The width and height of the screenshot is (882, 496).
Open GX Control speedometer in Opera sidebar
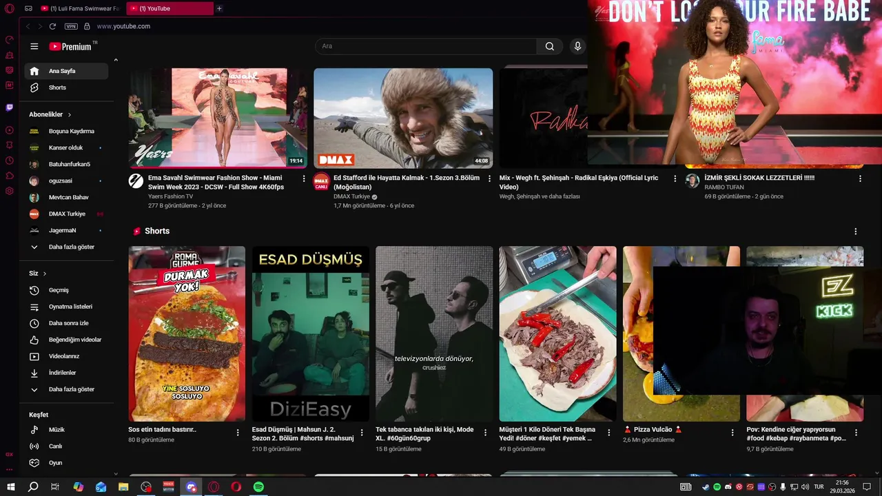(9, 39)
